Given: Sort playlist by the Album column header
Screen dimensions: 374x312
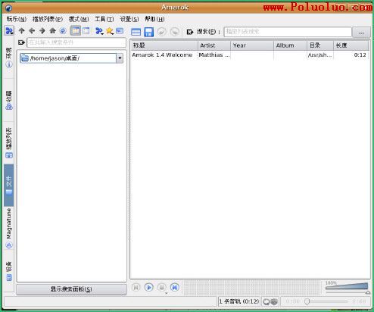Looking at the screenshot, I should pyautogui.click(x=291, y=45).
